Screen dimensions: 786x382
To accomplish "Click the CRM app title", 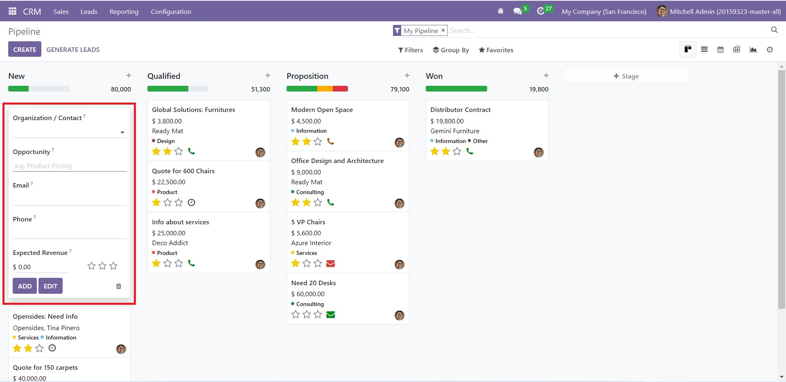I will point(32,11).
